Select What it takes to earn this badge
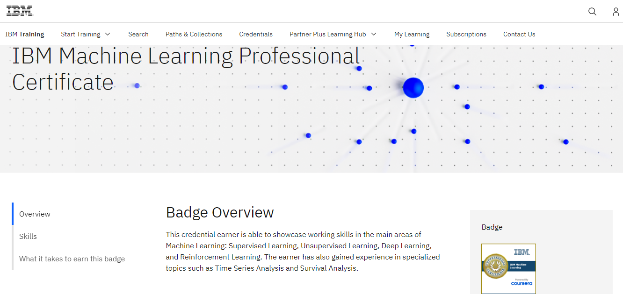The image size is (623, 294). click(x=72, y=259)
